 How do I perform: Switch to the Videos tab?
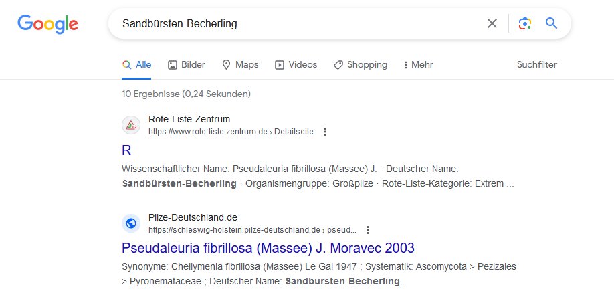(x=296, y=65)
